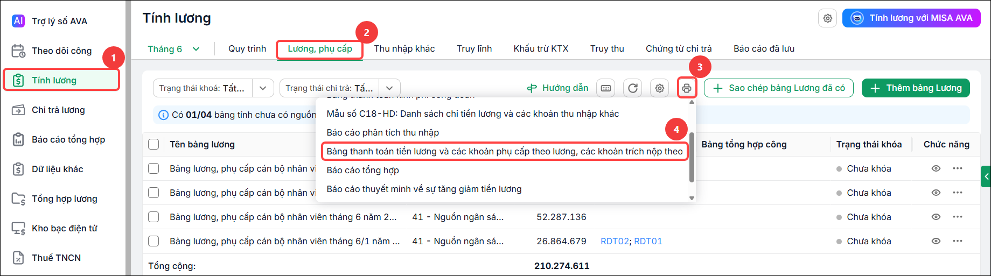Open the toolbar settings gear icon
Image resolution: width=991 pixels, height=276 pixels.
[660, 88]
